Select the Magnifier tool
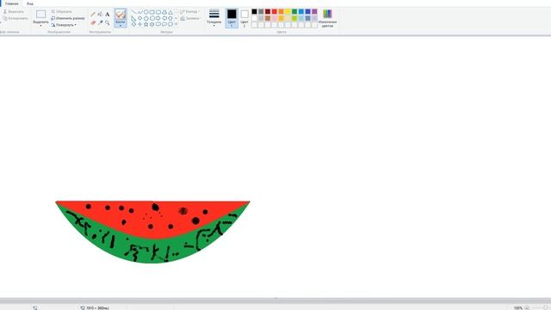551x310 pixels. coord(107,22)
